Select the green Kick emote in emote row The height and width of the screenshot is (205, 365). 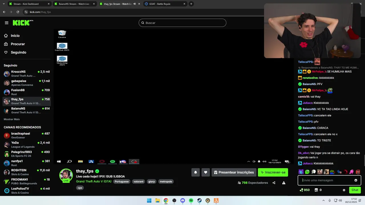click(x=307, y=172)
